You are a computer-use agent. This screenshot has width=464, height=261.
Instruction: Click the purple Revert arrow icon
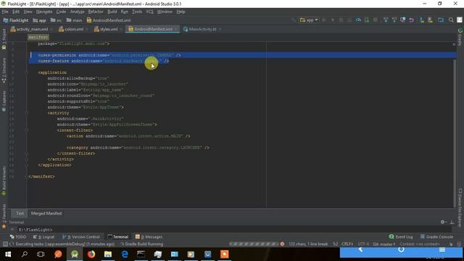point(411,20)
